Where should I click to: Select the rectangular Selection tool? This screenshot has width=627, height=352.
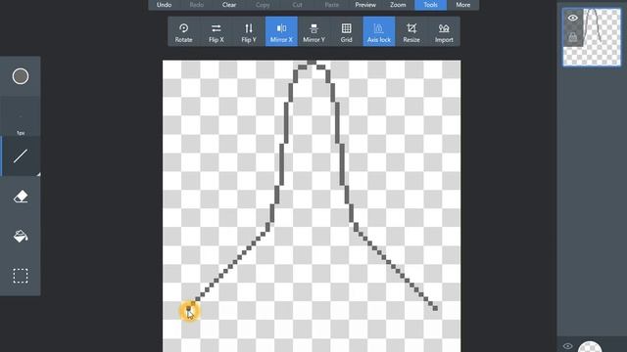tap(21, 276)
